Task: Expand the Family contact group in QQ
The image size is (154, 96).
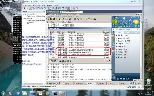Action: (x=117, y=46)
